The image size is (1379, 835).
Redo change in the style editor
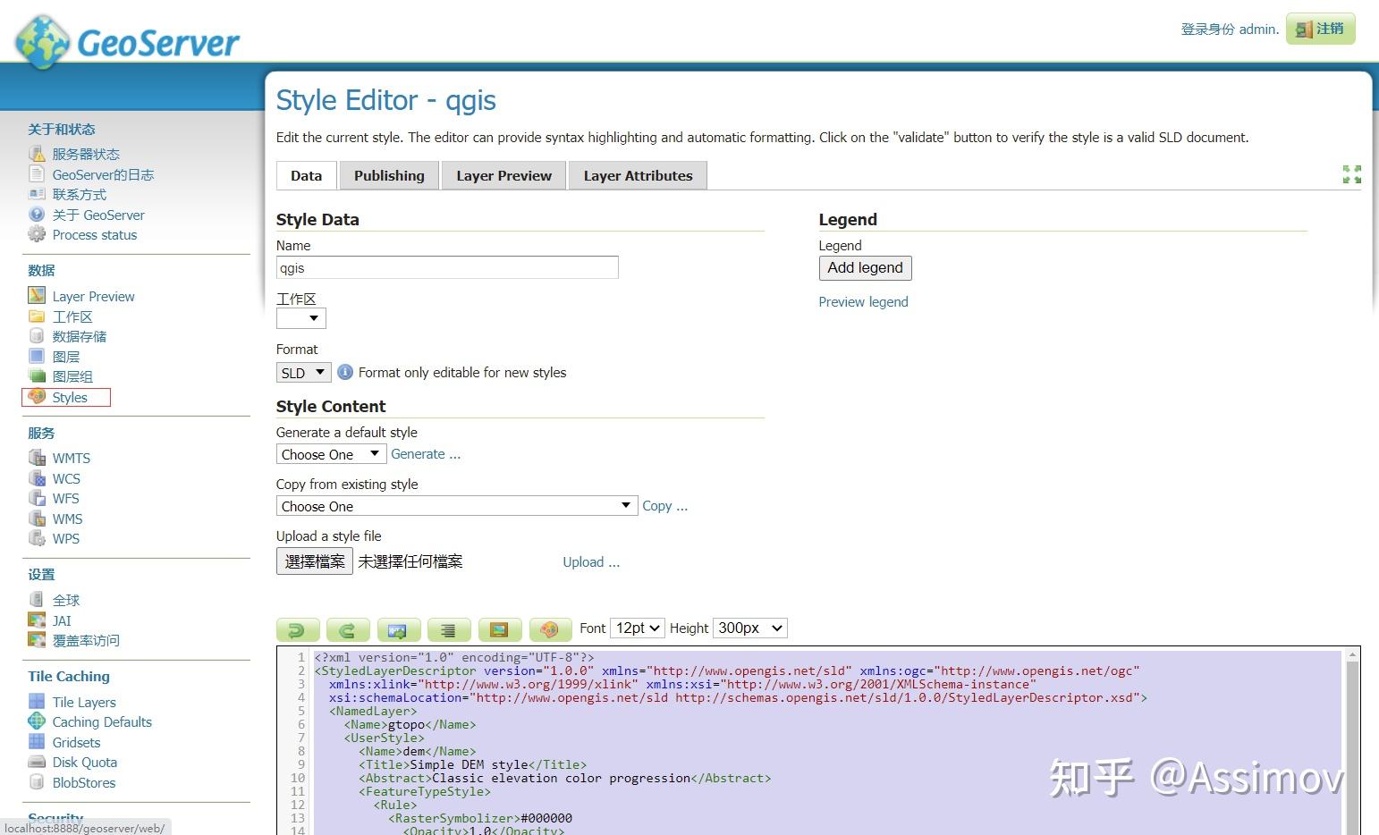pyautogui.click(x=348, y=628)
